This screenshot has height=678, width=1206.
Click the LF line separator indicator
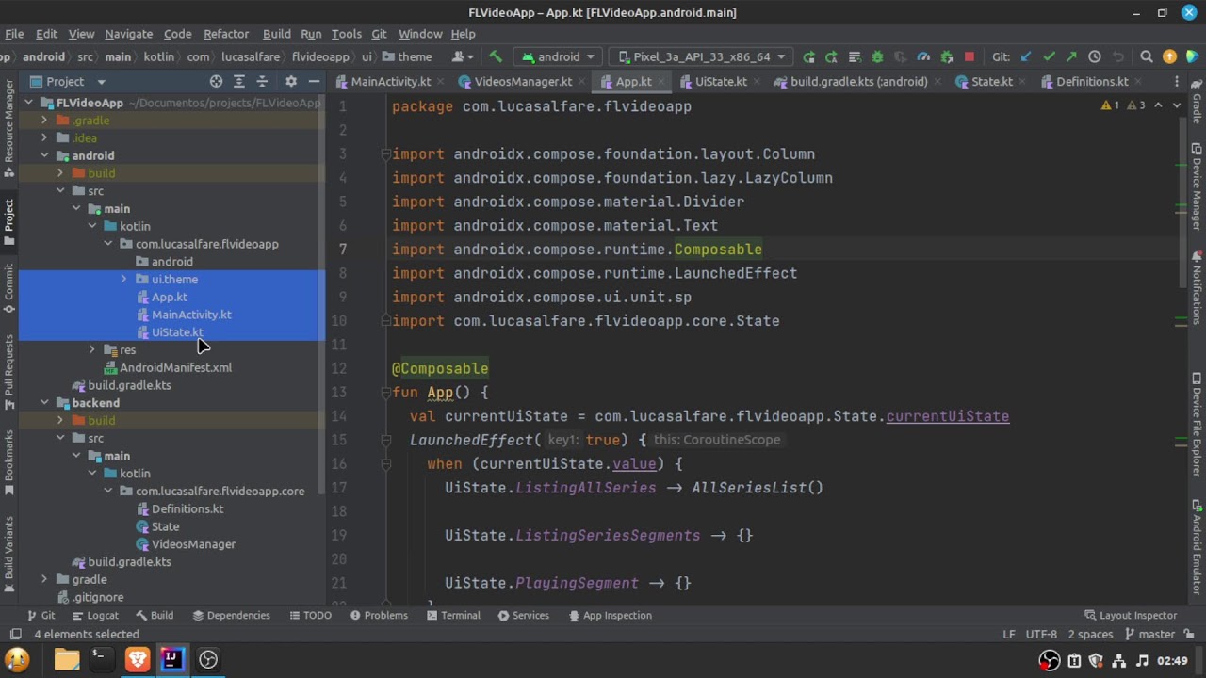pyautogui.click(x=1008, y=635)
